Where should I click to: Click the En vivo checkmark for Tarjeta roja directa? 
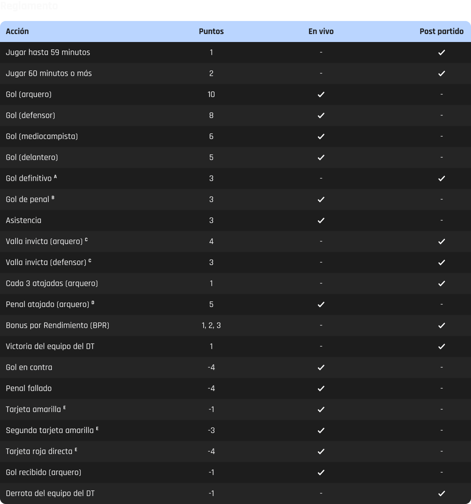[x=321, y=451]
